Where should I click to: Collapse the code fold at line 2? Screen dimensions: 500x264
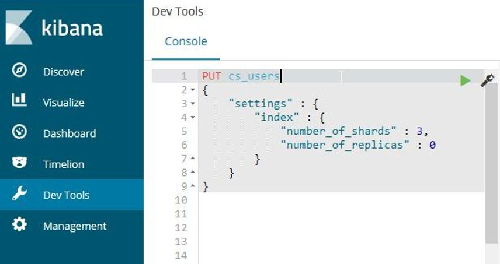click(x=192, y=90)
